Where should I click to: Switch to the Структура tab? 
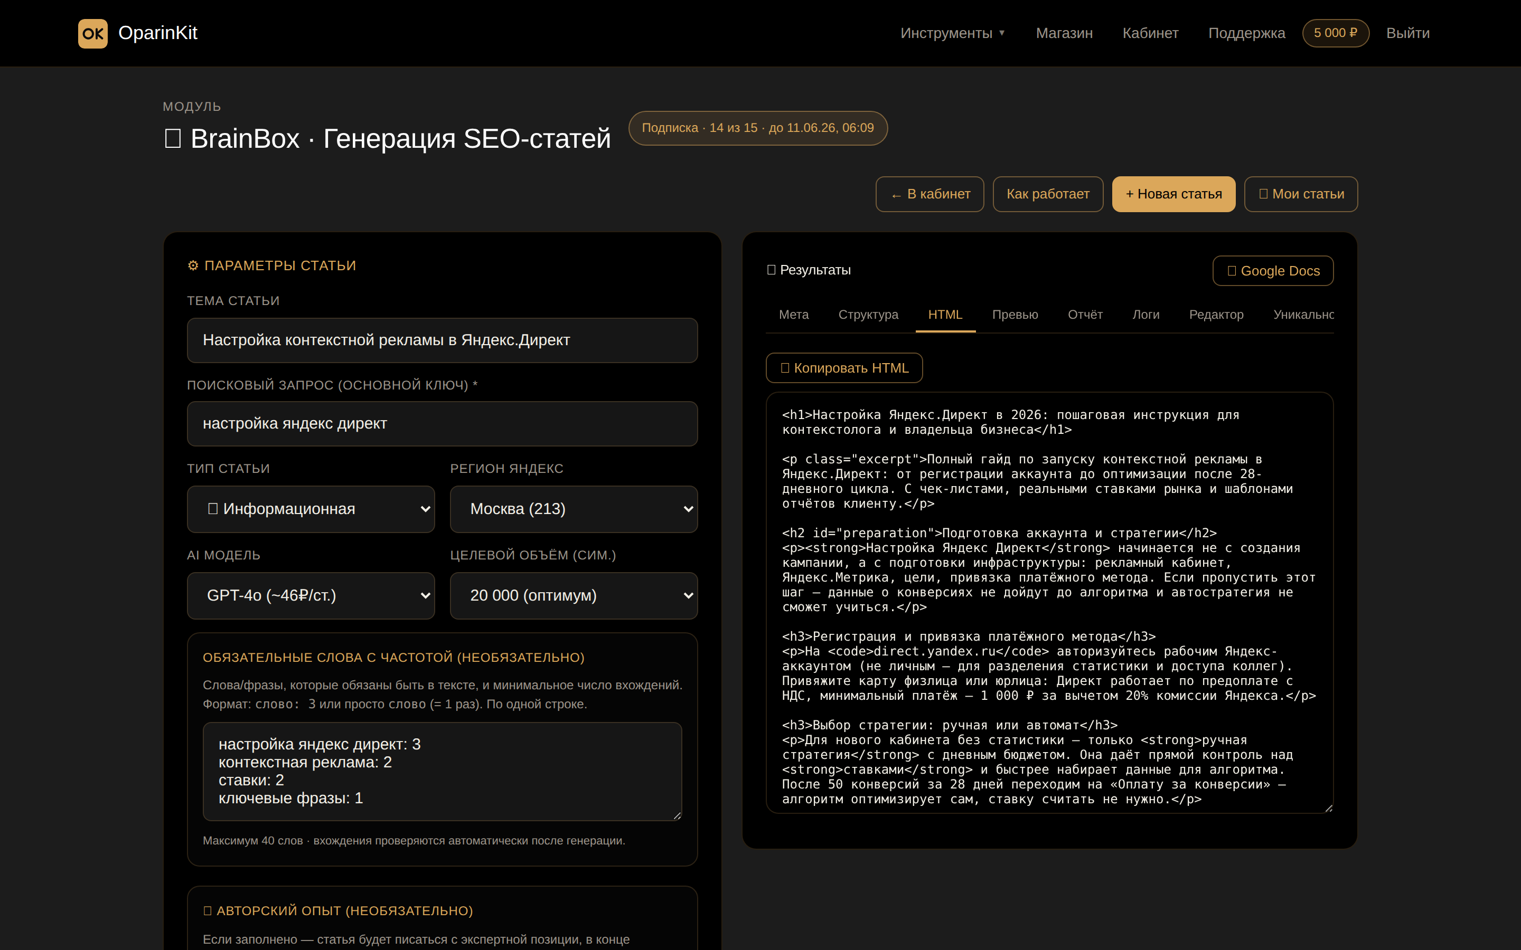click(868, 315)
